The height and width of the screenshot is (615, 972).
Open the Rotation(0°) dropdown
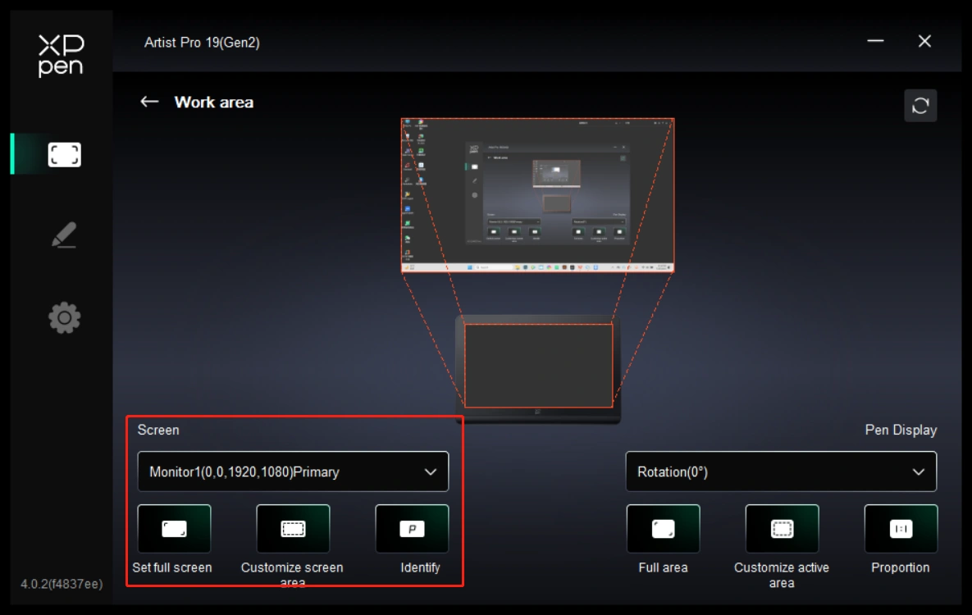point(781,471)
